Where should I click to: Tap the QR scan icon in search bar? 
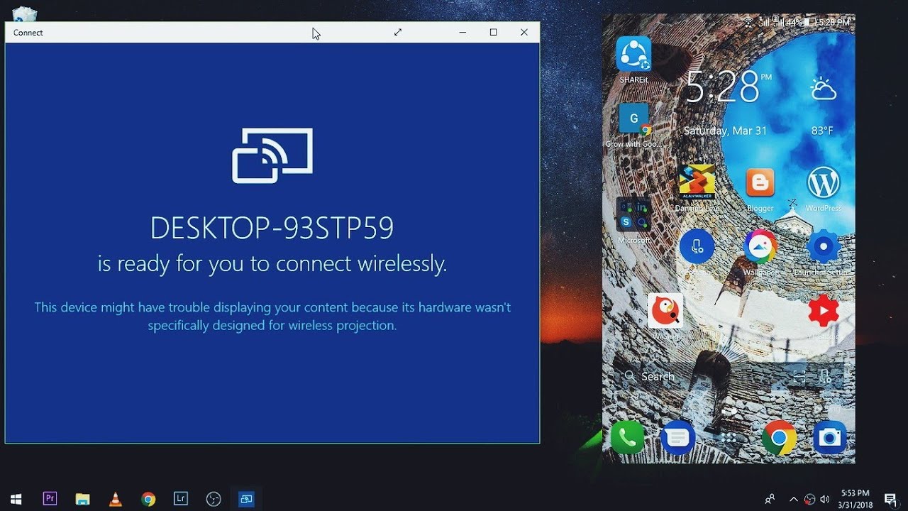point(799,376)
